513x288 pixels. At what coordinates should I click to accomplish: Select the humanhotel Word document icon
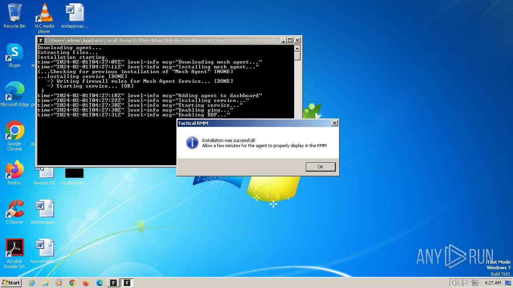44,251
